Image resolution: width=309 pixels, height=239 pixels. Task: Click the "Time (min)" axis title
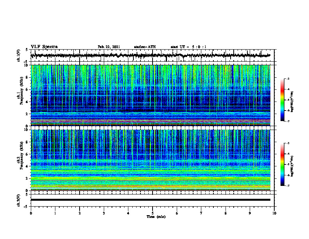156,217
